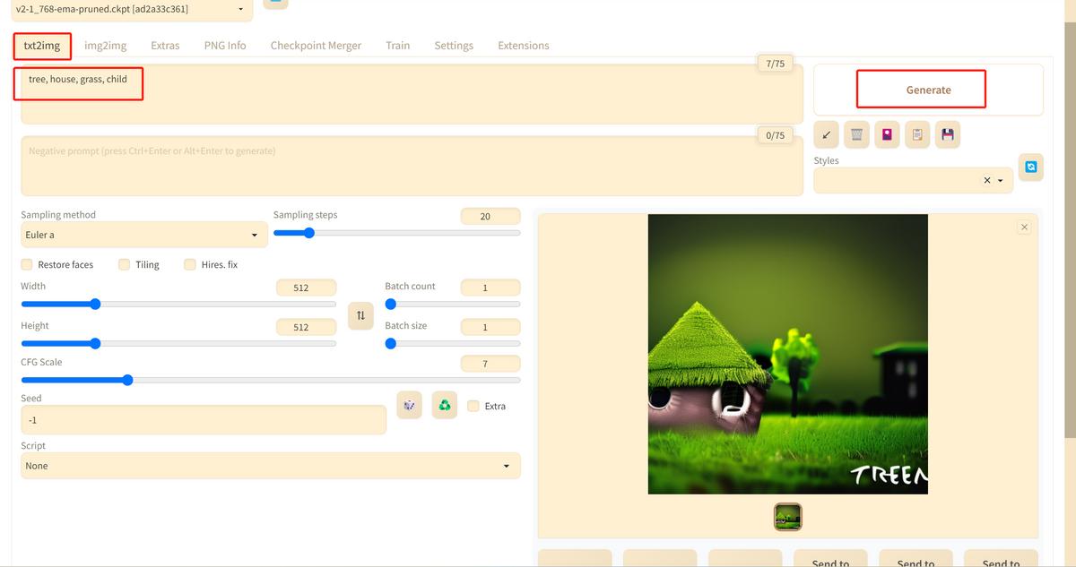This screenshot has height=567, width=1076.
Task: Click the Height slider
Action: pyautogui.click(x=178, y=343)
